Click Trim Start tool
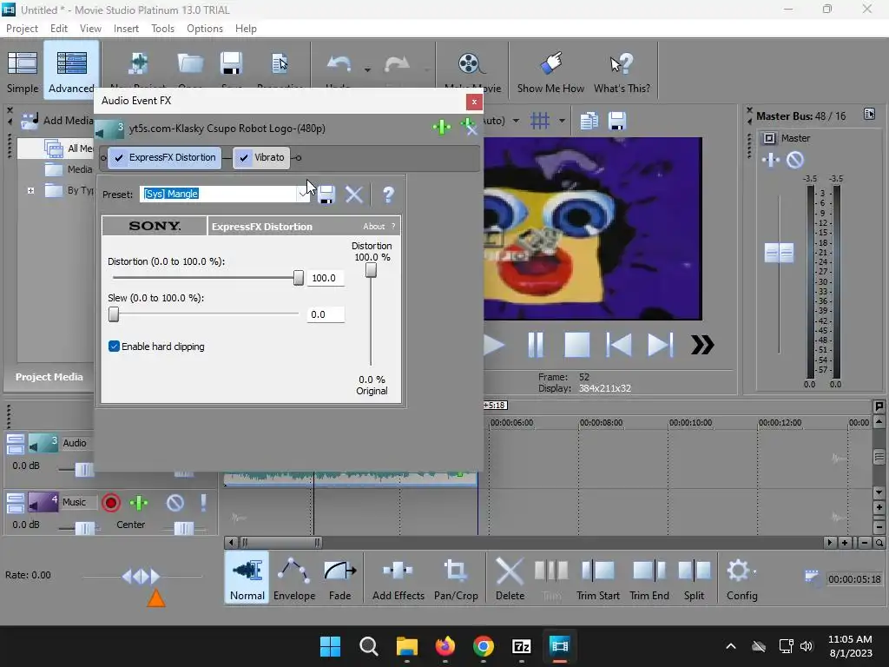889x667 pixels. tap(597, 578)
